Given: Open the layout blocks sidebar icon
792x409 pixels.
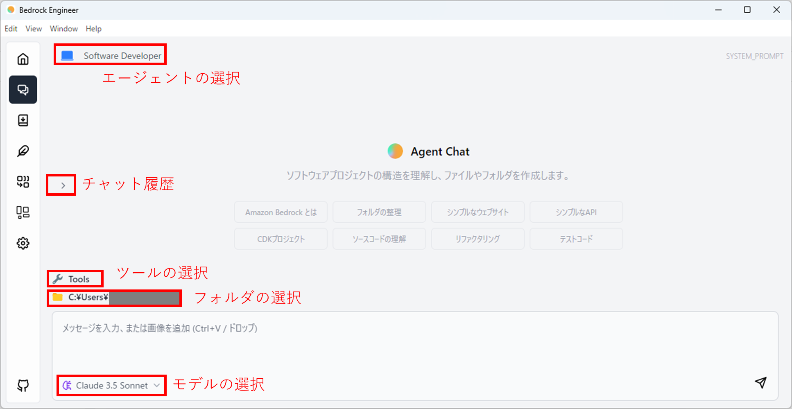Looking at the screenshot, I should coord(23,212).
